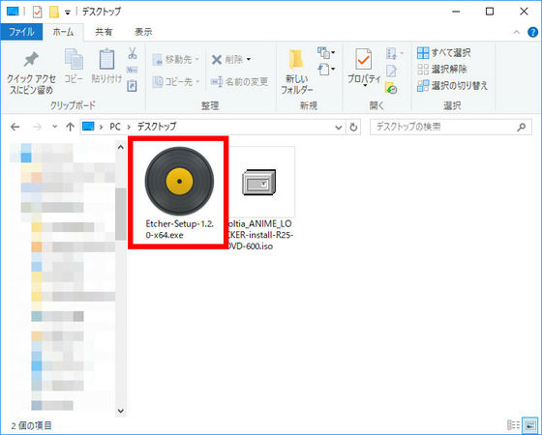Click the Copy to (コピー先) button
The width and height of the screenshot is (542, 435).
coord(175,82)
